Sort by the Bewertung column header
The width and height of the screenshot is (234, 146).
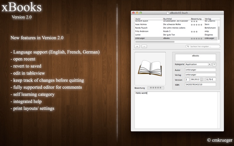point(197,19)
